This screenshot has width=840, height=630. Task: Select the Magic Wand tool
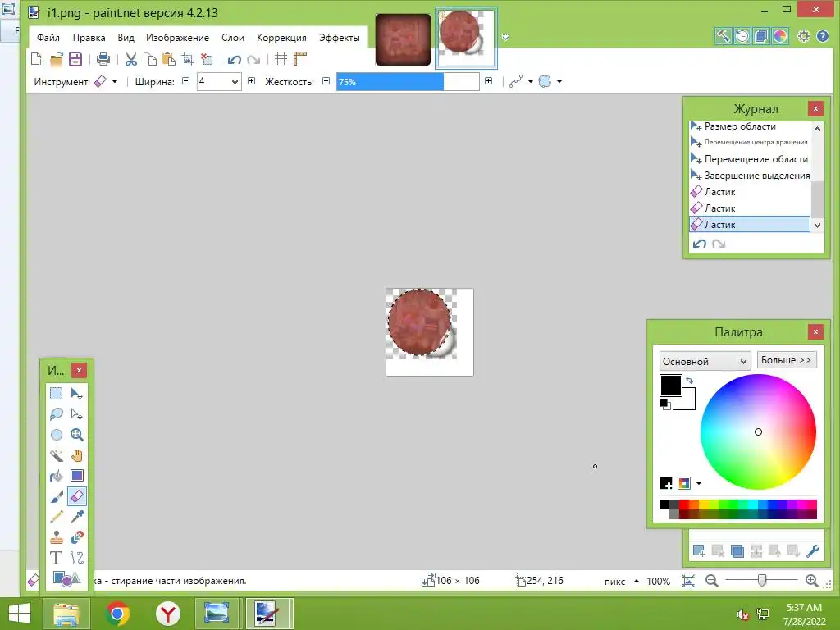click(x=57, y=455)
